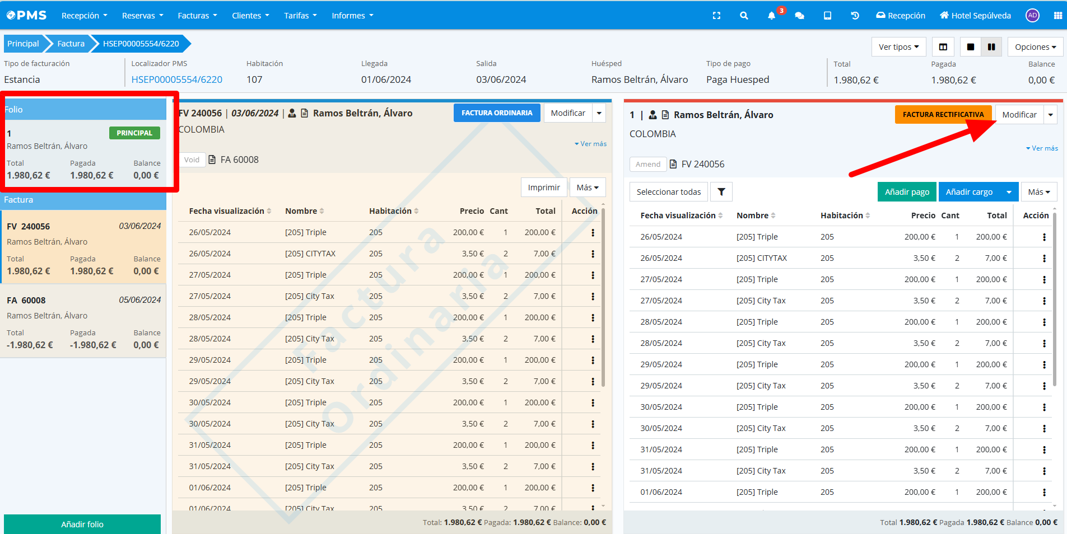1067x534 pixels.
Task: Expand the Añadir cargo dropdown arrow
Action: tap(1009, 192)
